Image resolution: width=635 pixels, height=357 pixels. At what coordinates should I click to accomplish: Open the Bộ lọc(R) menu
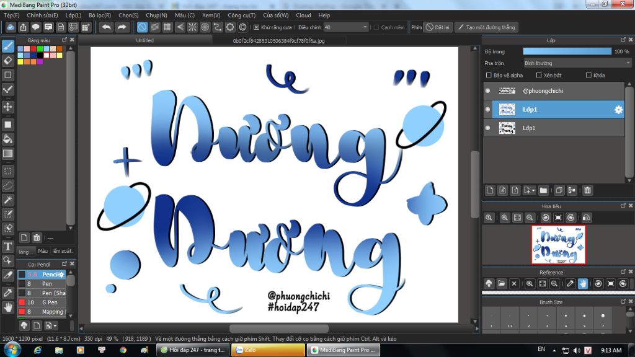tap(100, 15)
